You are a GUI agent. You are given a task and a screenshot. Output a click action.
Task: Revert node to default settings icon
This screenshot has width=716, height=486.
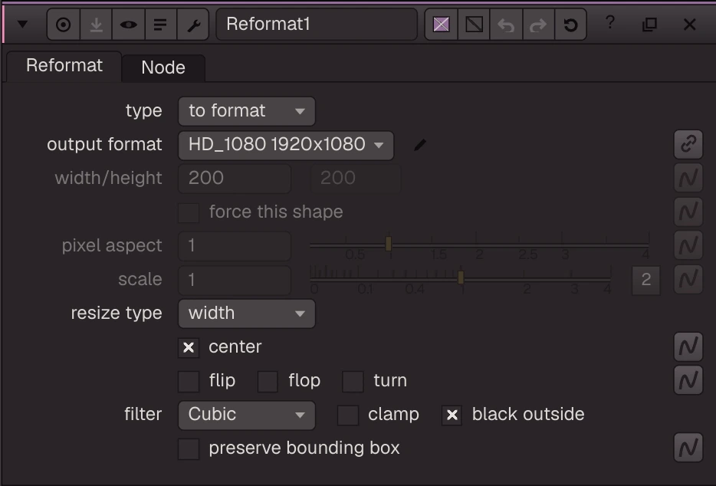[570, 25]
